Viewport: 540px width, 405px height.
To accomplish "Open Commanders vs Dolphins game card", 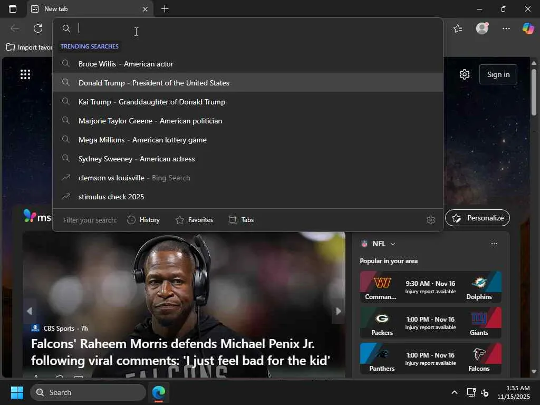I will (430, 286).
